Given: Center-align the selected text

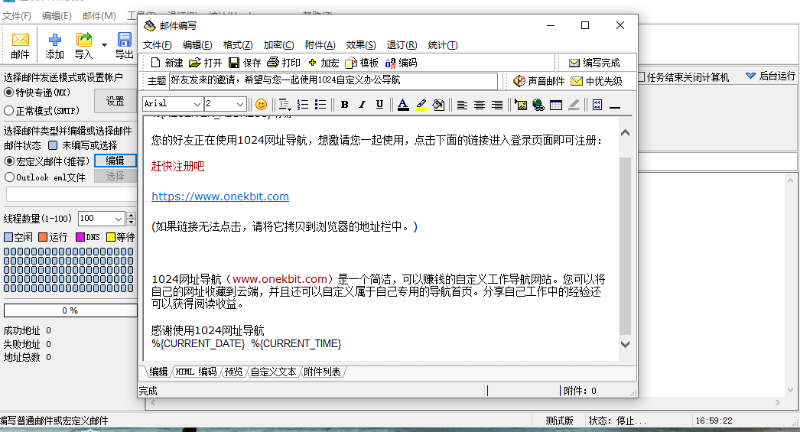Looking at the screenshot, I should click(x=480, y=105).
